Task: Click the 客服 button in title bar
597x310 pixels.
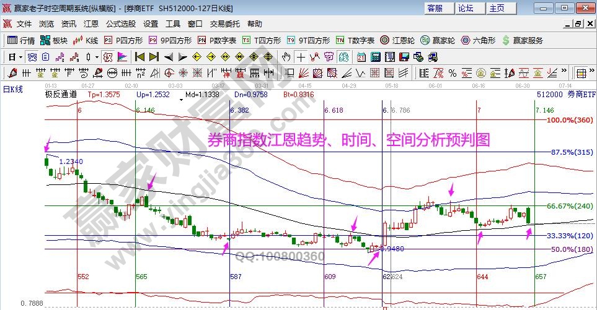Action: [x=435, y=8]
